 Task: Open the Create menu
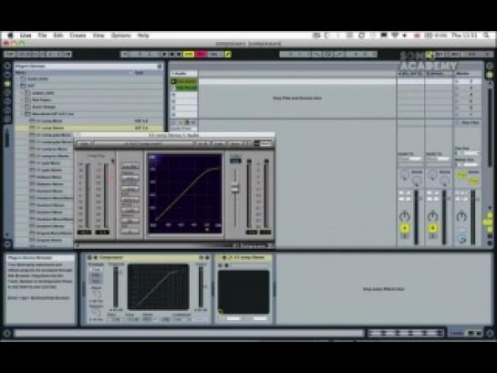(78, 36)
